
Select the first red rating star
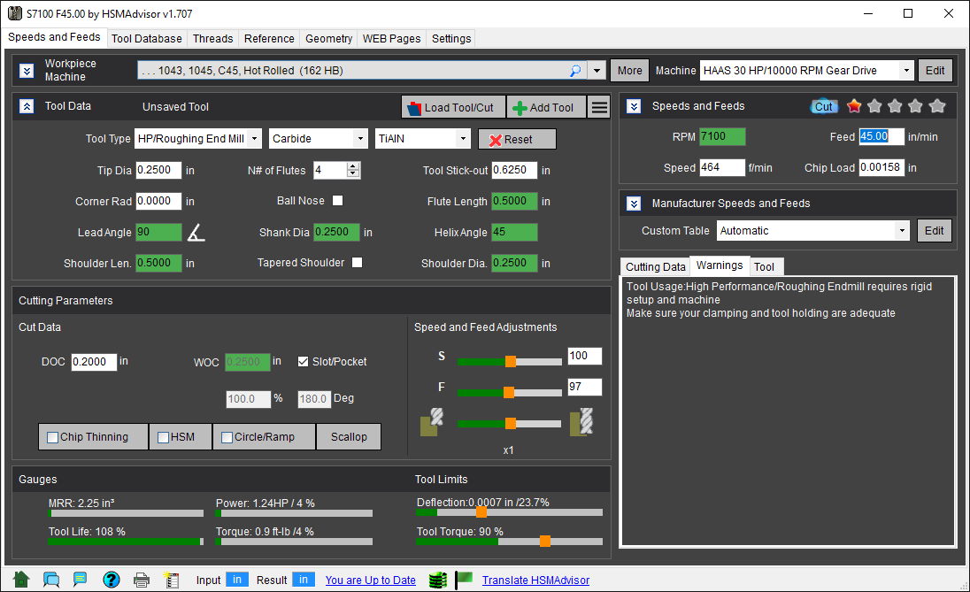[854, 106]
